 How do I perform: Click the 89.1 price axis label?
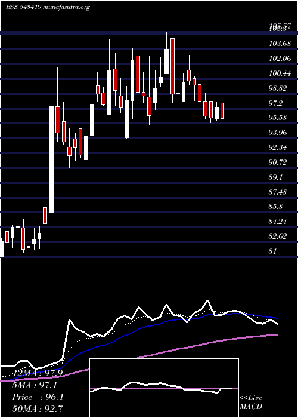[277, 177]
